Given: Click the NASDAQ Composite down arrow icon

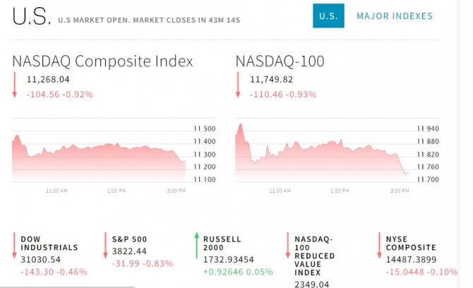Looking at the screenshot, I should pos(15,86).
